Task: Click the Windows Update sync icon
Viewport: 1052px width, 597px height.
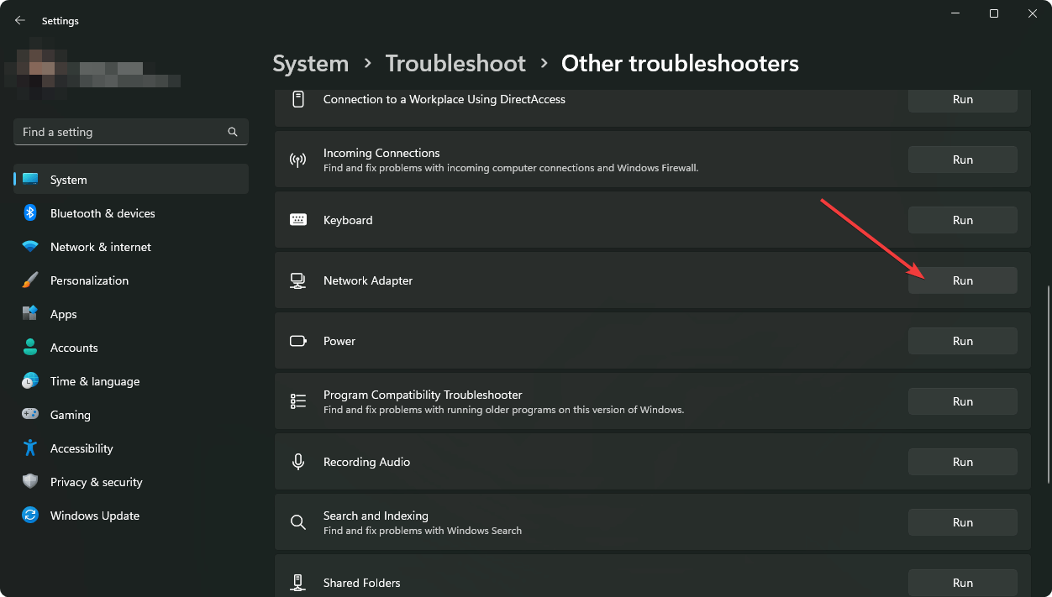Action: [30, 516]
